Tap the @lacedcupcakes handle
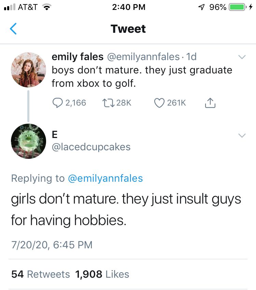Image resolution: width=256 pixels, height=290 pixels. [91, 147]
